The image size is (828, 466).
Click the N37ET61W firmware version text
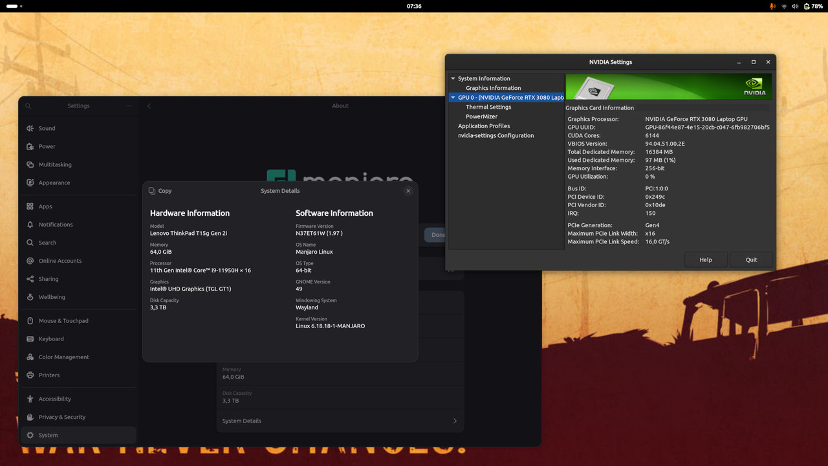coord(319,233)
